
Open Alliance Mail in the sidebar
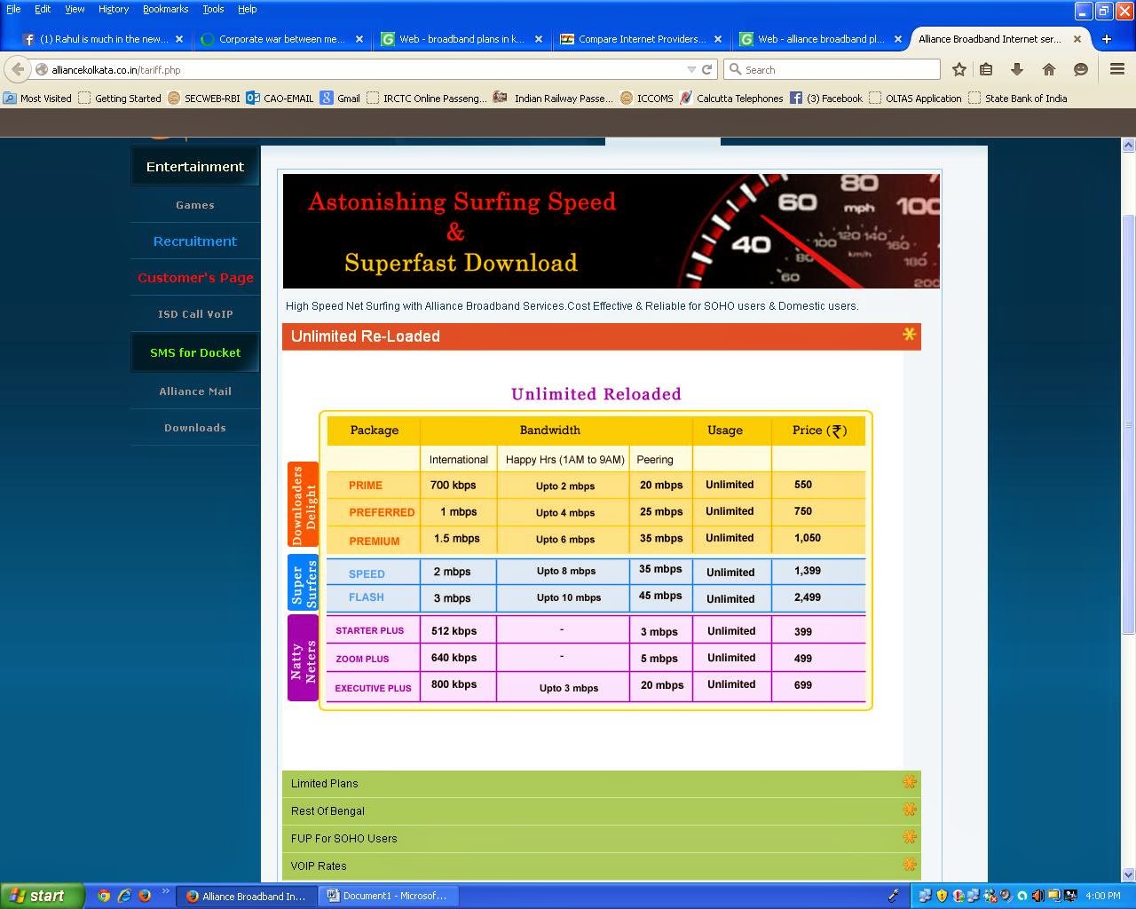[x=195, y=391]
